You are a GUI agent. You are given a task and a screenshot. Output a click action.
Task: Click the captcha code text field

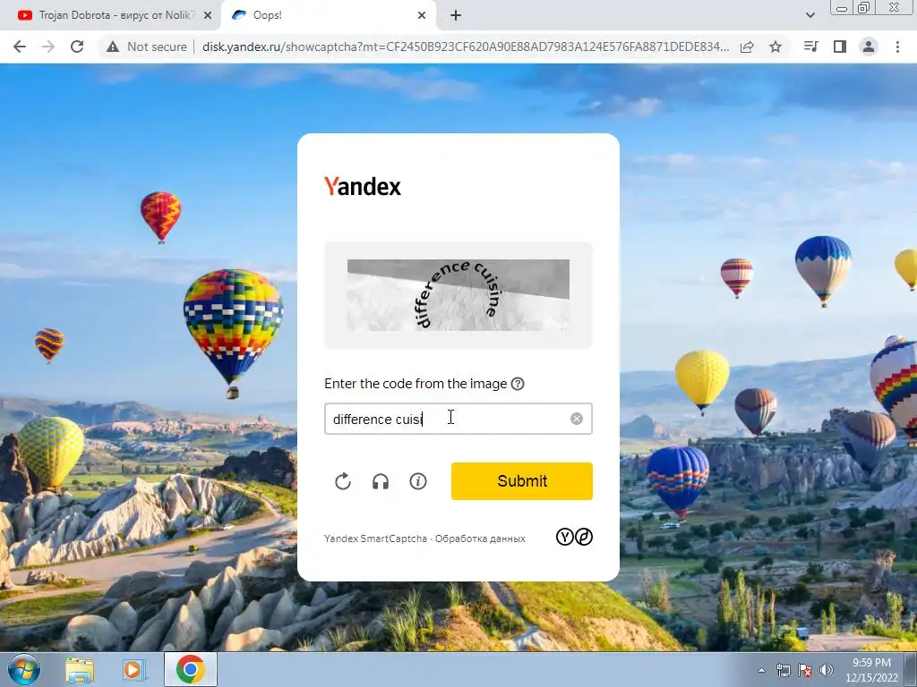coord(458,419)
